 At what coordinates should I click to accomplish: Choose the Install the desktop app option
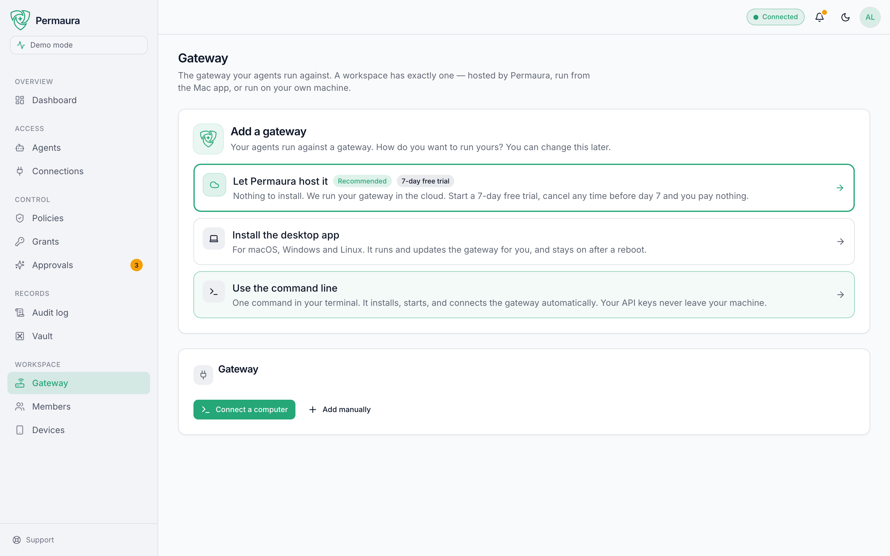pos(524,242)
